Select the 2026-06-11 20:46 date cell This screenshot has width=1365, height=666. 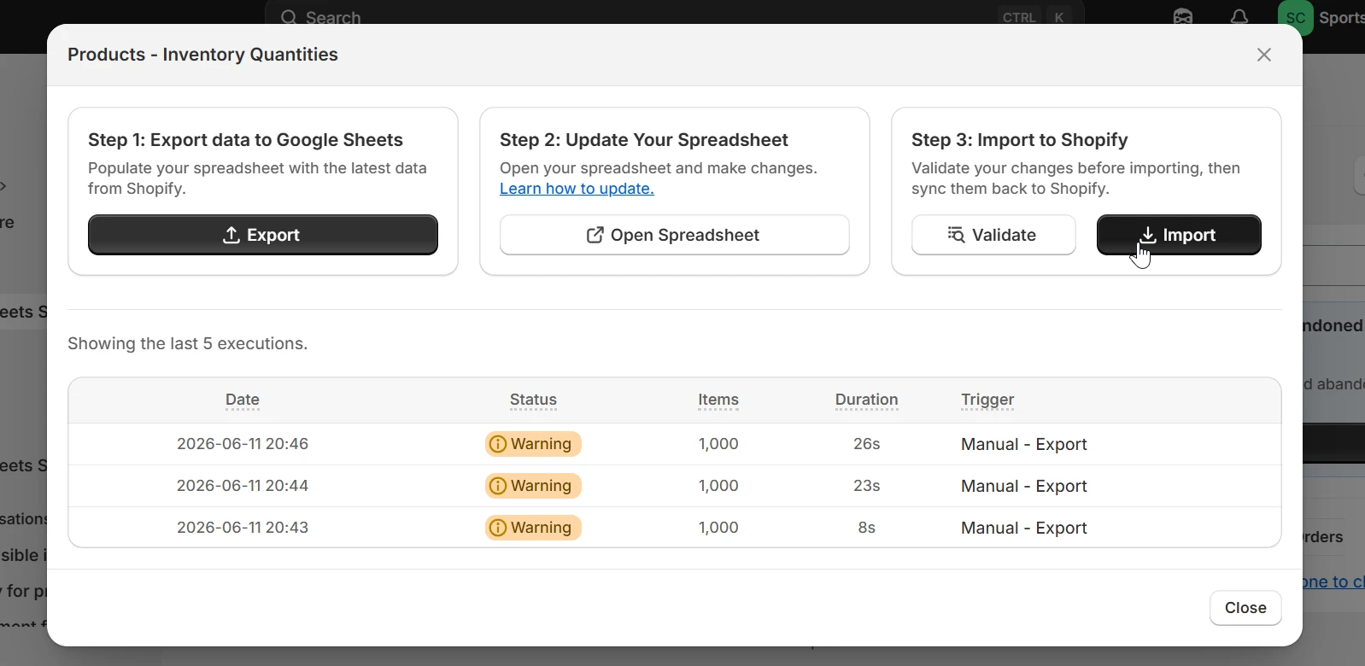[243, 445]
